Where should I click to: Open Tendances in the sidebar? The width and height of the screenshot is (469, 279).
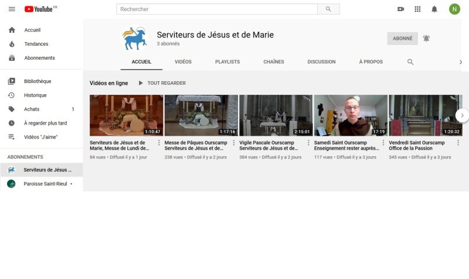[x=36, y=44]
